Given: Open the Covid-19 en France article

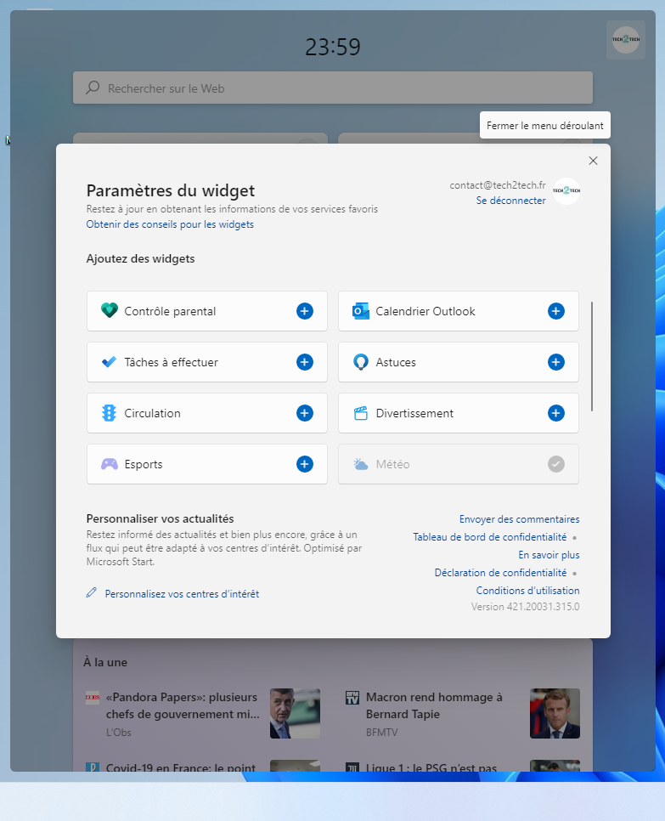Looking at the screenshot, I should tap(181, 767).
